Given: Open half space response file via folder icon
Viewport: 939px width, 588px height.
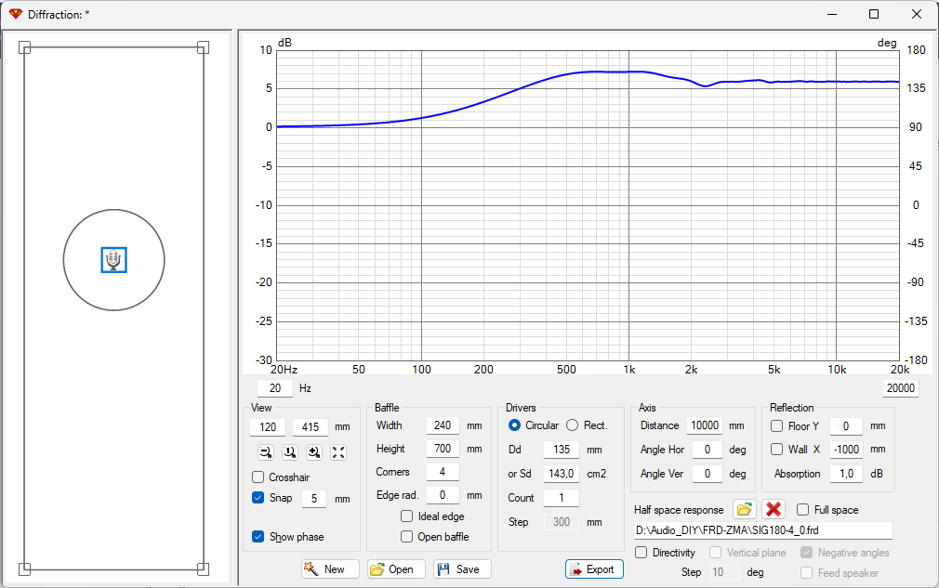Looking at the screenshot, I should coord(744,510).
